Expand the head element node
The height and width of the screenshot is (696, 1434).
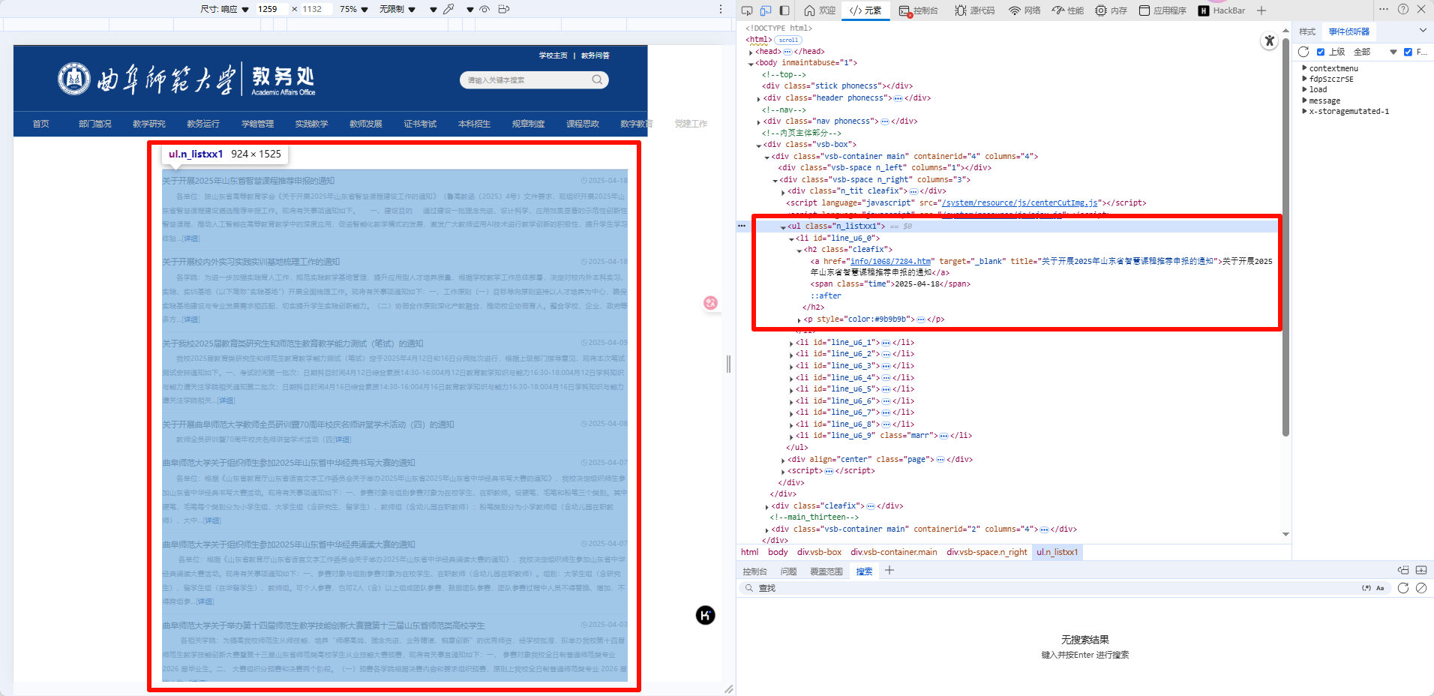pos(751,52)
